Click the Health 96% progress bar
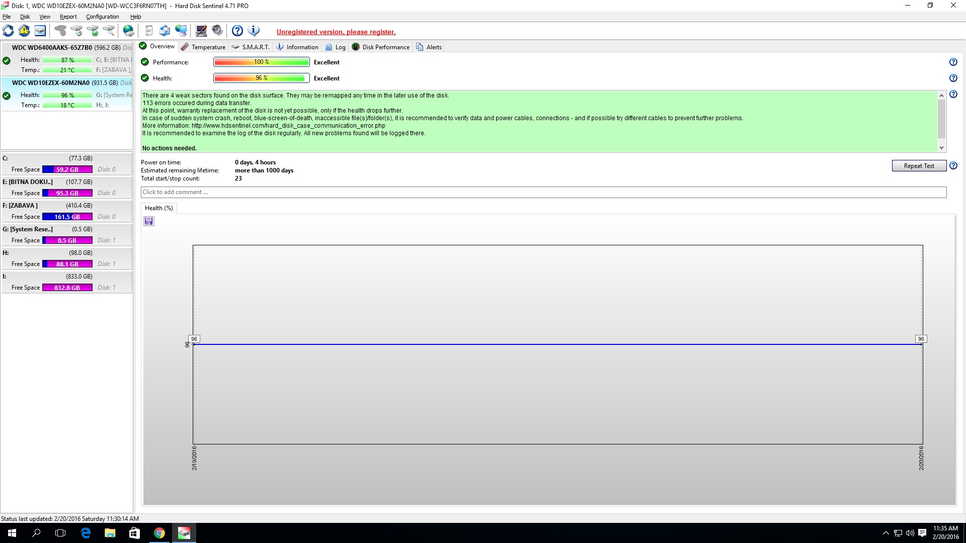This screenshot has height=543, width=966. click(261, 78)
